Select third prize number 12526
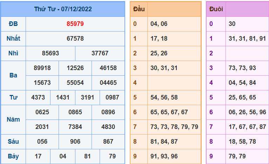 pyautogui.click(x=75, y=68)
